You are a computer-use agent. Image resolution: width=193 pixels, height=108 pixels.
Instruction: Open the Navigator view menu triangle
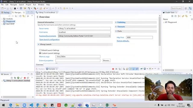(32, 16)
